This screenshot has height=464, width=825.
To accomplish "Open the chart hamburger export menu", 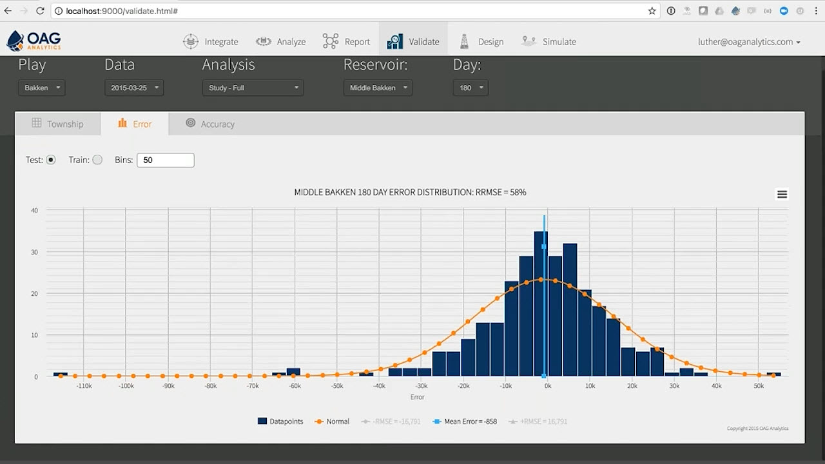I will 782,194.
